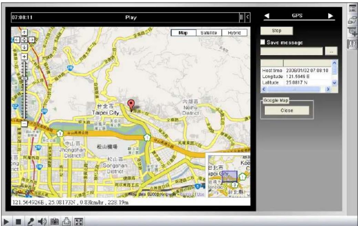Click the map re-center button between pan arrows
This screenshot has width=358, height=226.
point(24,40)
